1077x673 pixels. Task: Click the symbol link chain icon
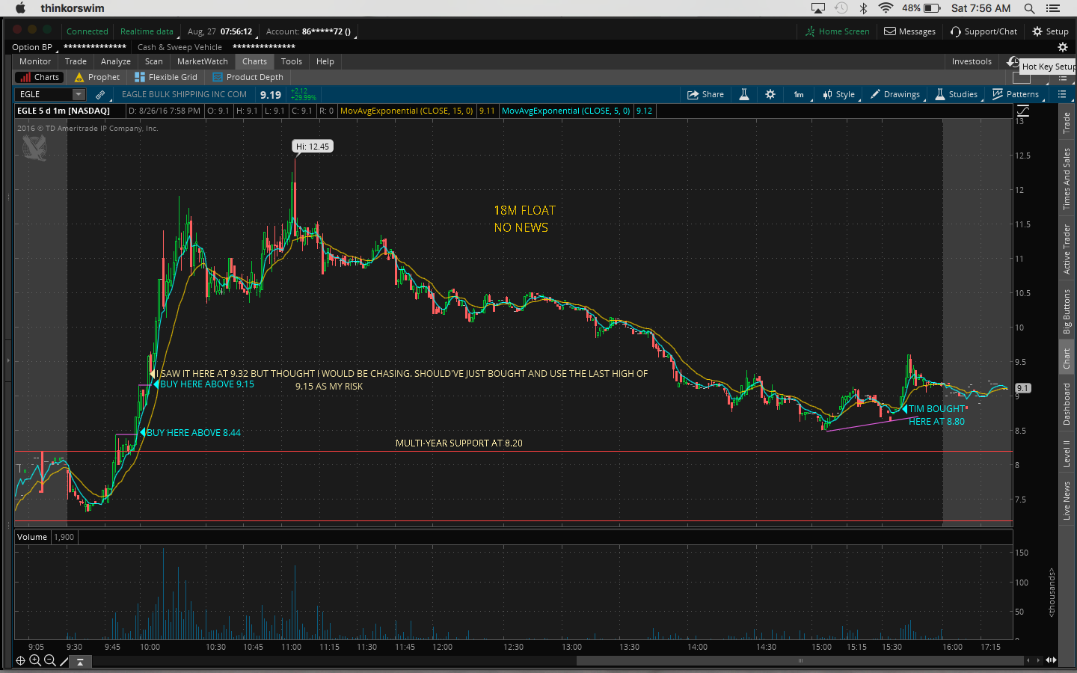pos(100,94)
